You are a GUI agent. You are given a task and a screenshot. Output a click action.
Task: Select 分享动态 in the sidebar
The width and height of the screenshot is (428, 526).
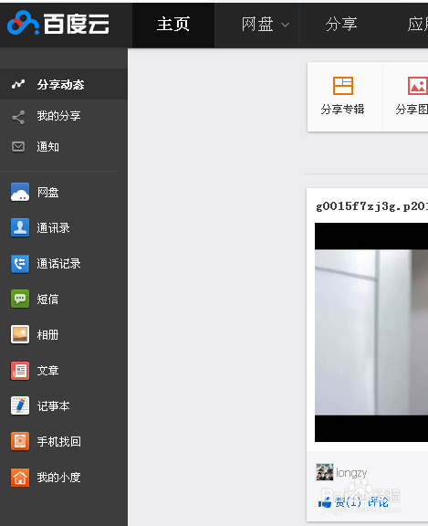pos(64,84)
